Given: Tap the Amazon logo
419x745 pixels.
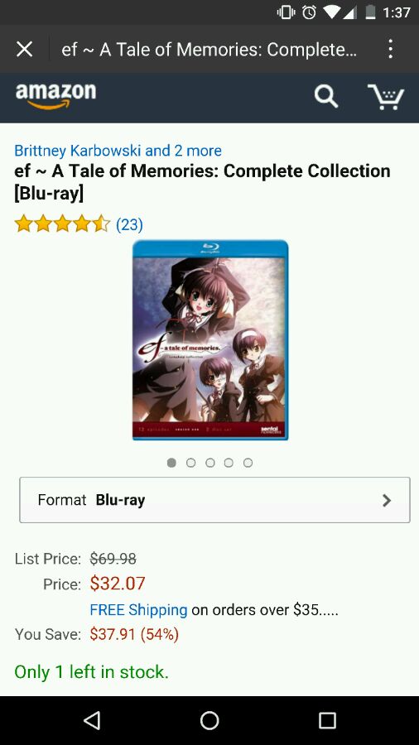Looking at the screenshot, I should [x=55, y=95].
